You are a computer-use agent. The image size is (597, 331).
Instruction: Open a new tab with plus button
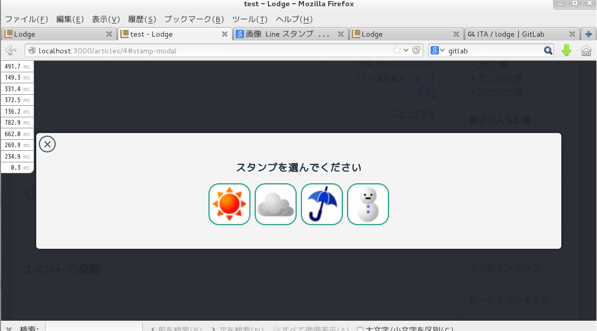589,34
